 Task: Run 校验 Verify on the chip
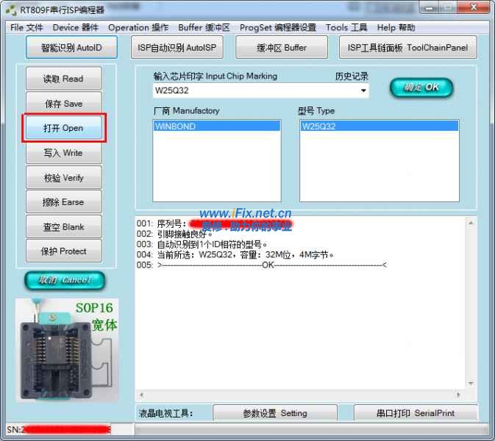[x=63, y=178]
